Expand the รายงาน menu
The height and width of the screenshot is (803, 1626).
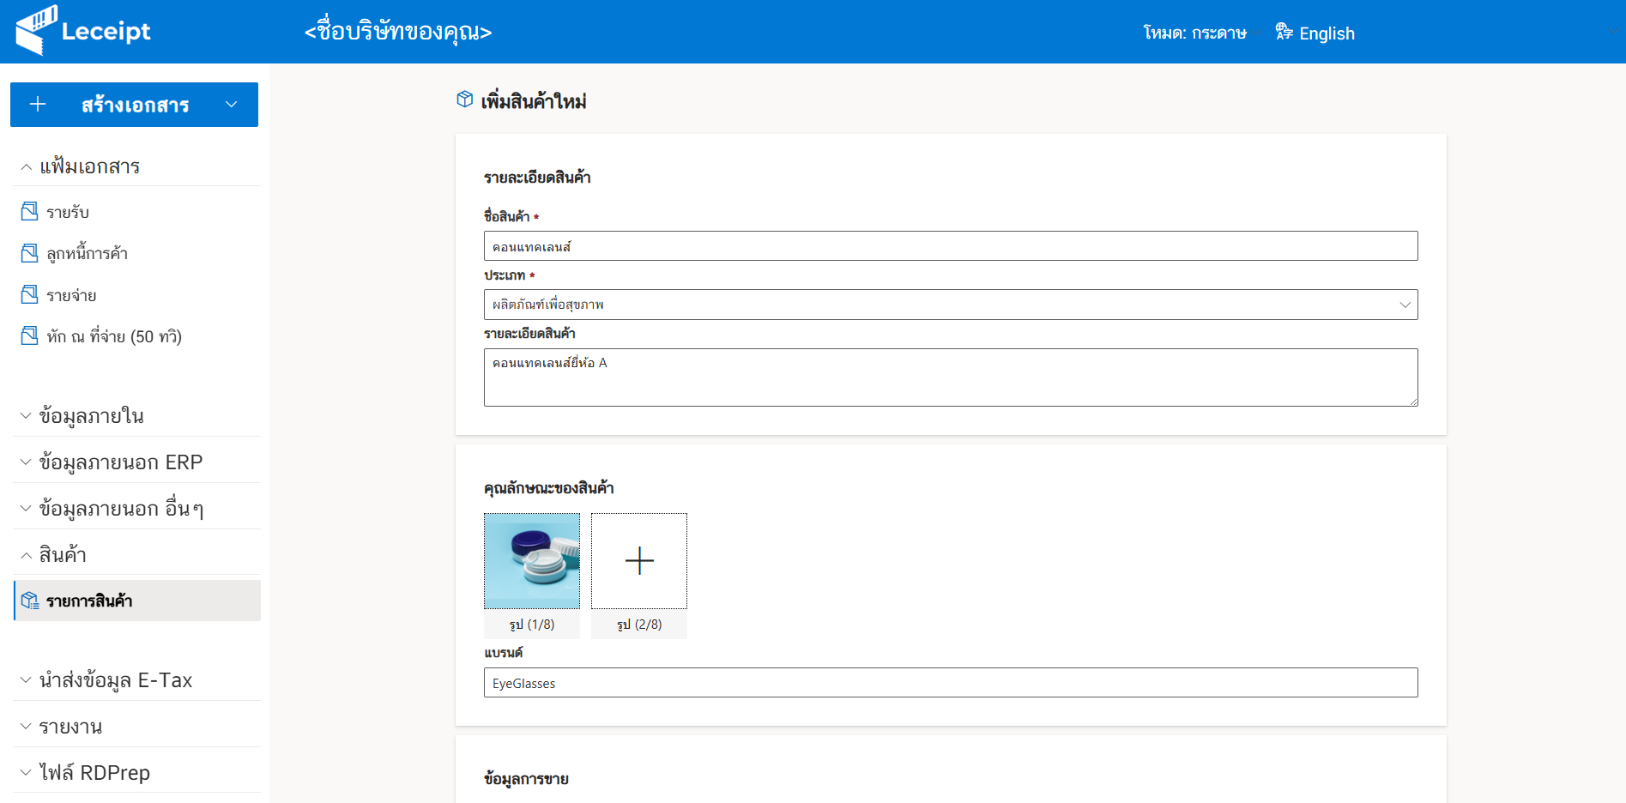[x=137, y=727]
